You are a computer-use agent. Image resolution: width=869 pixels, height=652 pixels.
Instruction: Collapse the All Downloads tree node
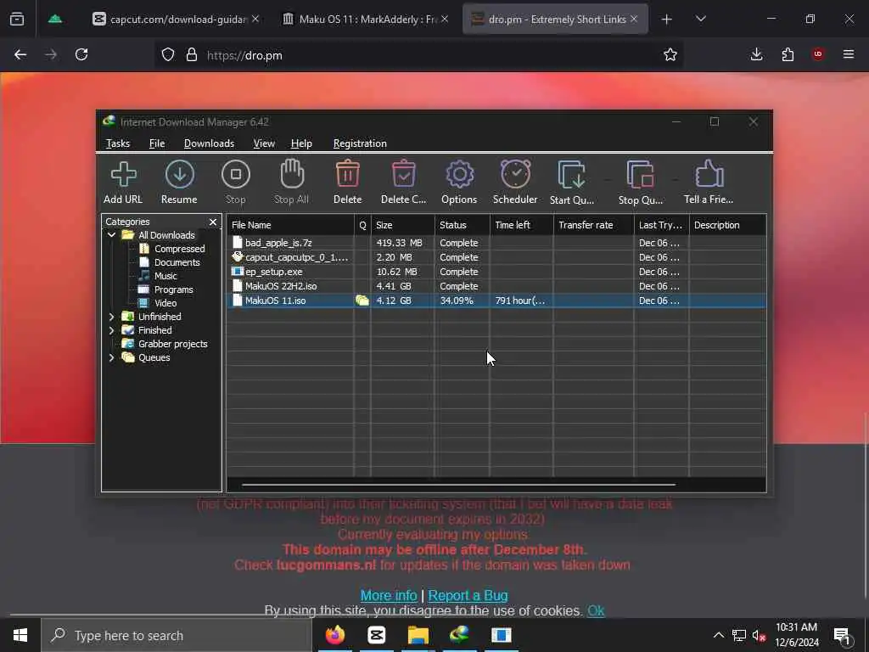tap(111, 235)
